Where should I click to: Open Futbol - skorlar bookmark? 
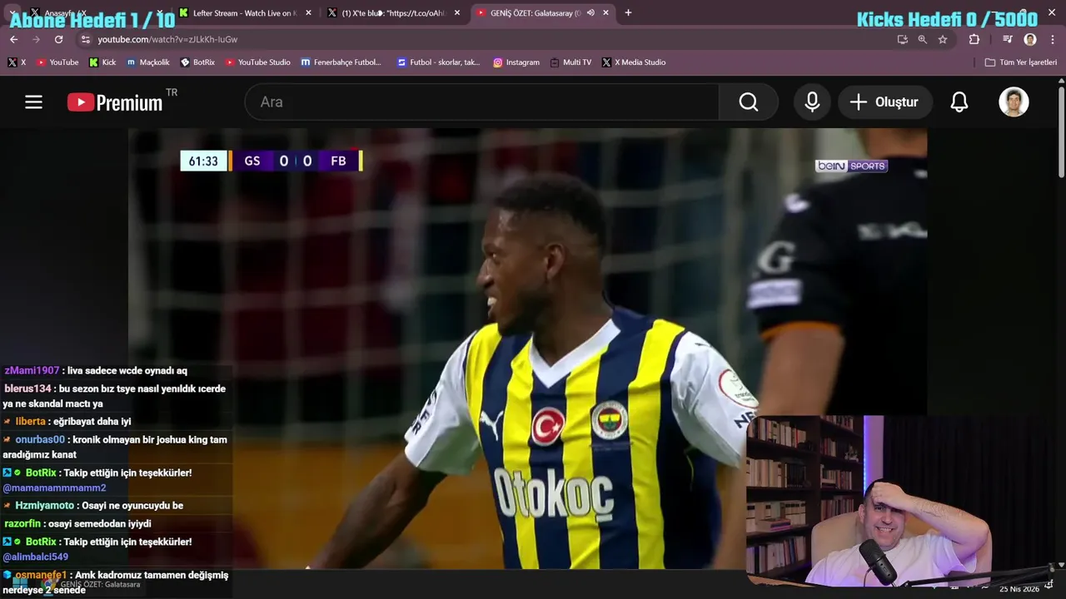click(438, 62)
